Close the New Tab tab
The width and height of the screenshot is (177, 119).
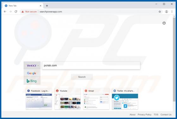point(40,6)
